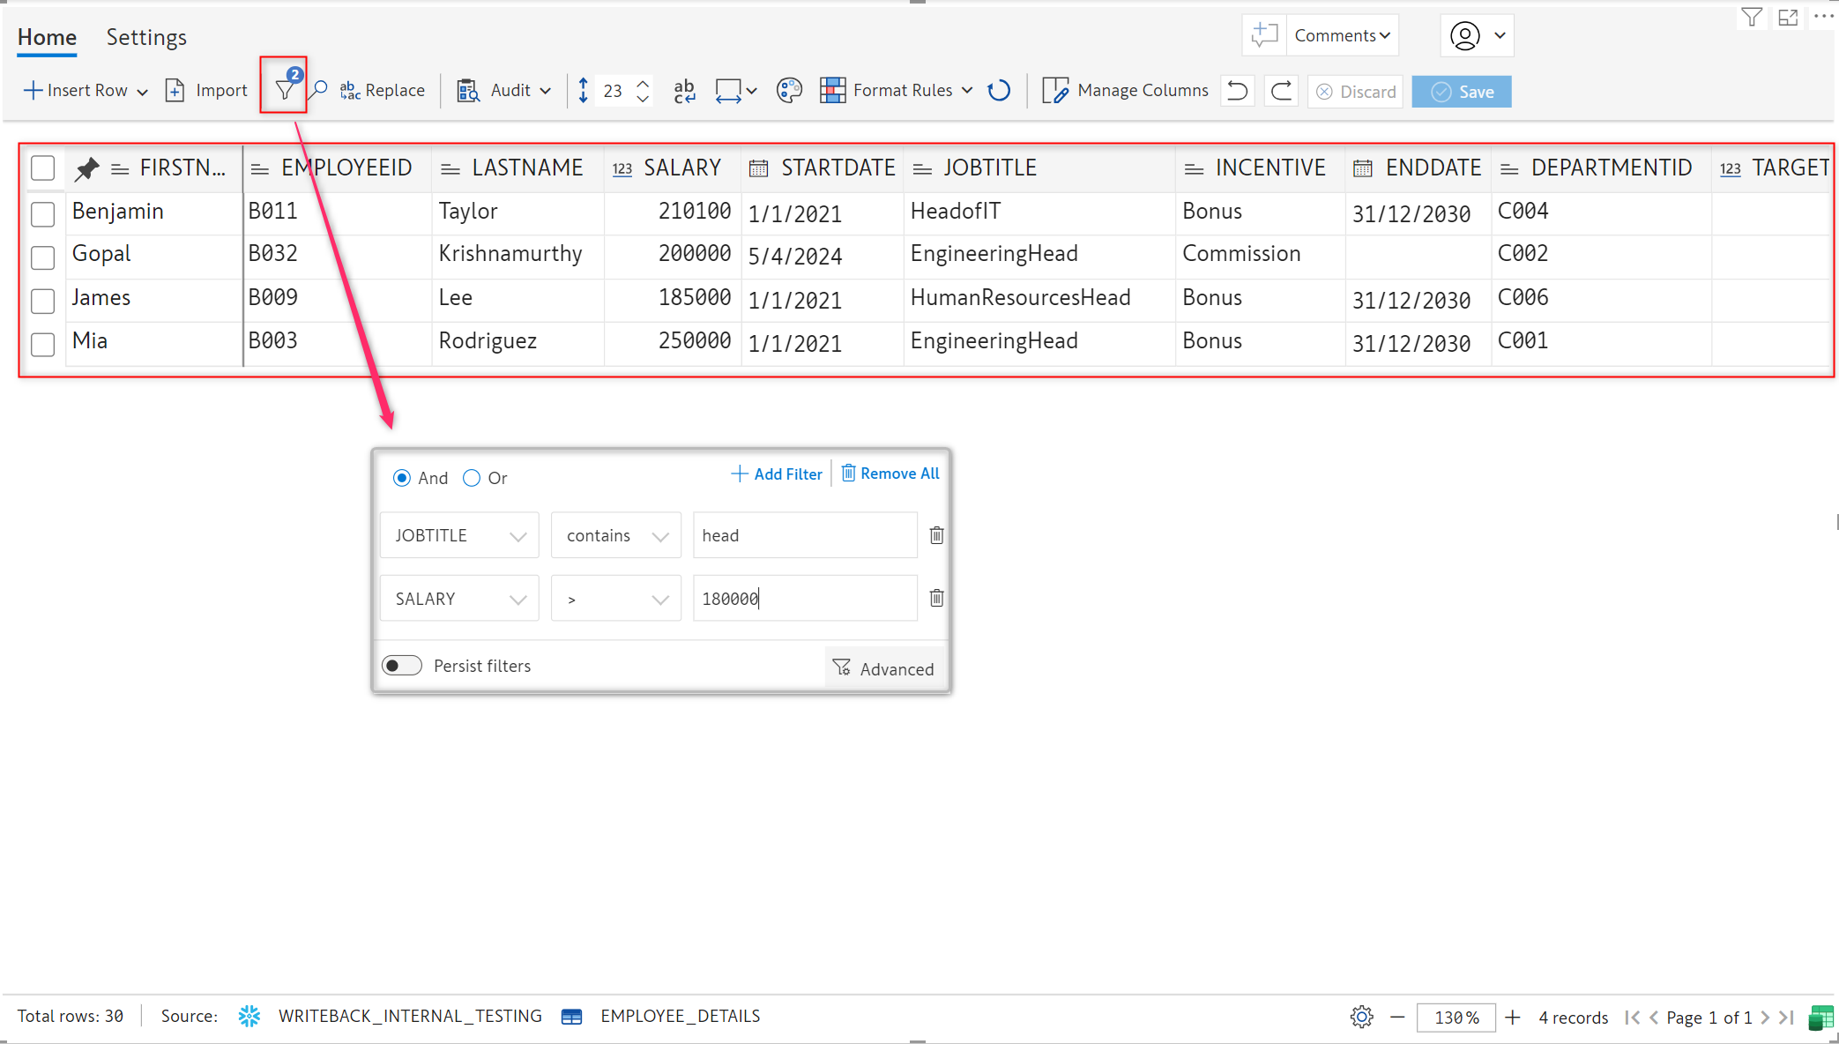Expand the JOBTITLE column dropdown
Screen dimensions: 1839x1044
[458, 535]
